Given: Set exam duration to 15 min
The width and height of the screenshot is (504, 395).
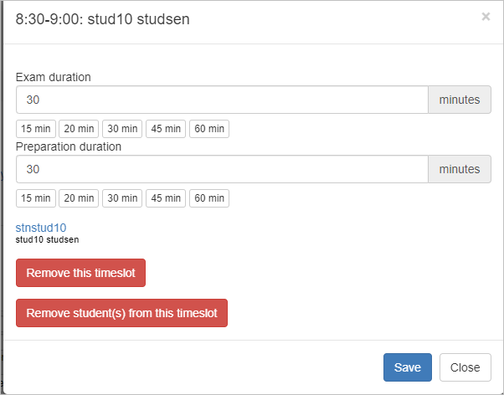Looking at the screenshot, I should point(36,129).
